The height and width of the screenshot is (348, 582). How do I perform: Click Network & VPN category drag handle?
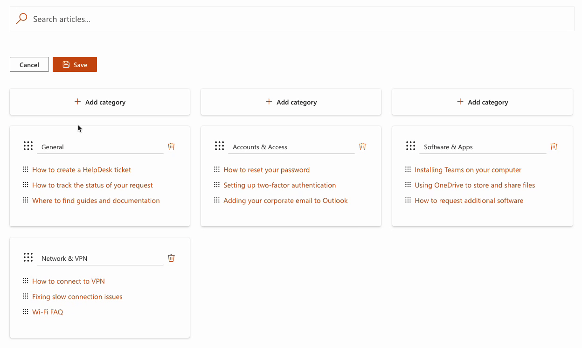(x=28, y=258)
